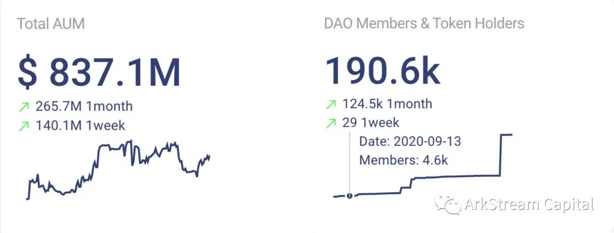614x233 pixels.
Task: Click the Members: 4.6k tooltip line
Action: coord(404,160)
